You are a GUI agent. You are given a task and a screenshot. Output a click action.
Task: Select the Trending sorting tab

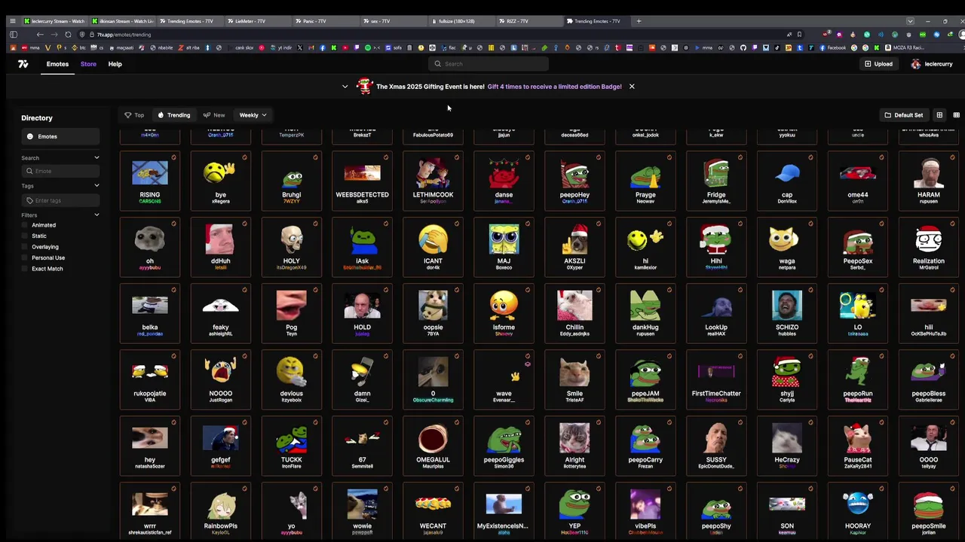[x=174, y=115]
